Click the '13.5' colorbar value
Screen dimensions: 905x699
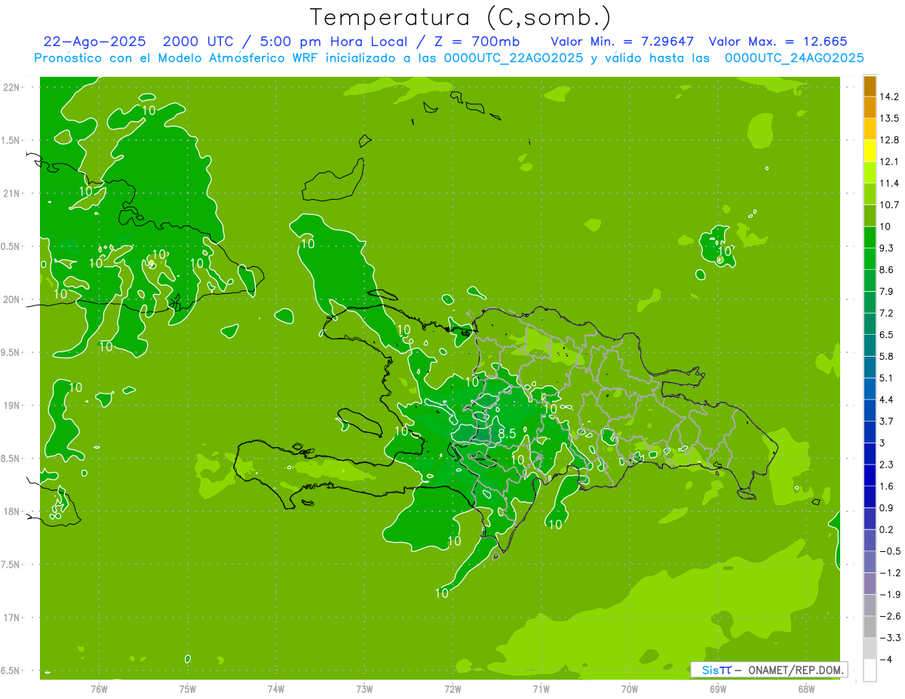[x=890, y=118]
